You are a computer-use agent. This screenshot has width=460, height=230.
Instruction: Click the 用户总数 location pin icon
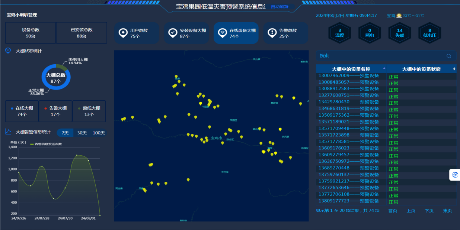coord(123,33)
